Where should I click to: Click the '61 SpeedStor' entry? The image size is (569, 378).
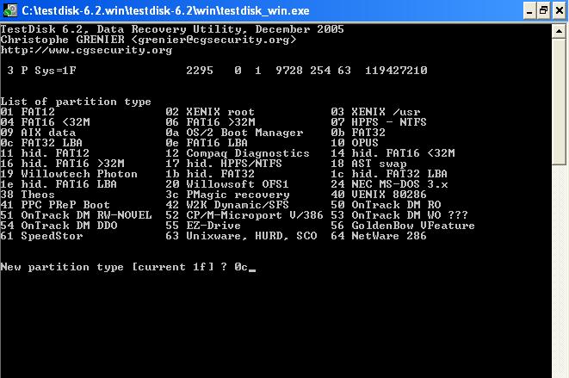[x=41, y=236]
